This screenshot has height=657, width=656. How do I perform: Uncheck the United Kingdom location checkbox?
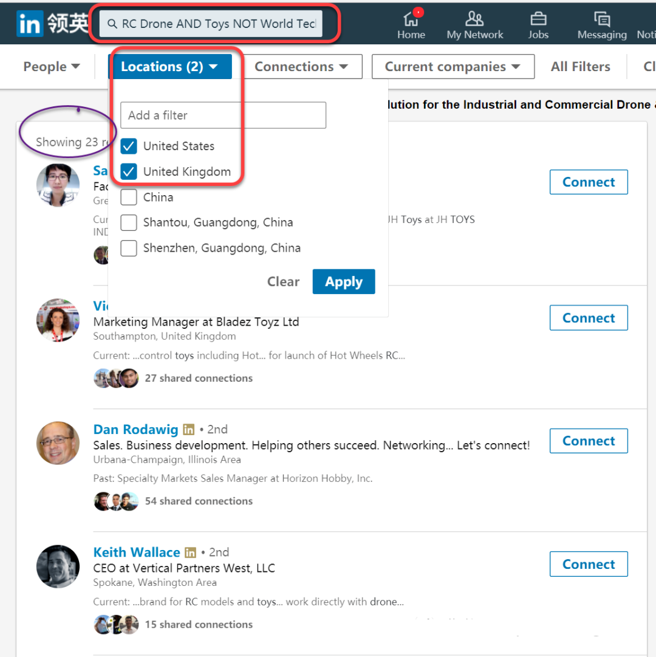click(x=129, y=172)
